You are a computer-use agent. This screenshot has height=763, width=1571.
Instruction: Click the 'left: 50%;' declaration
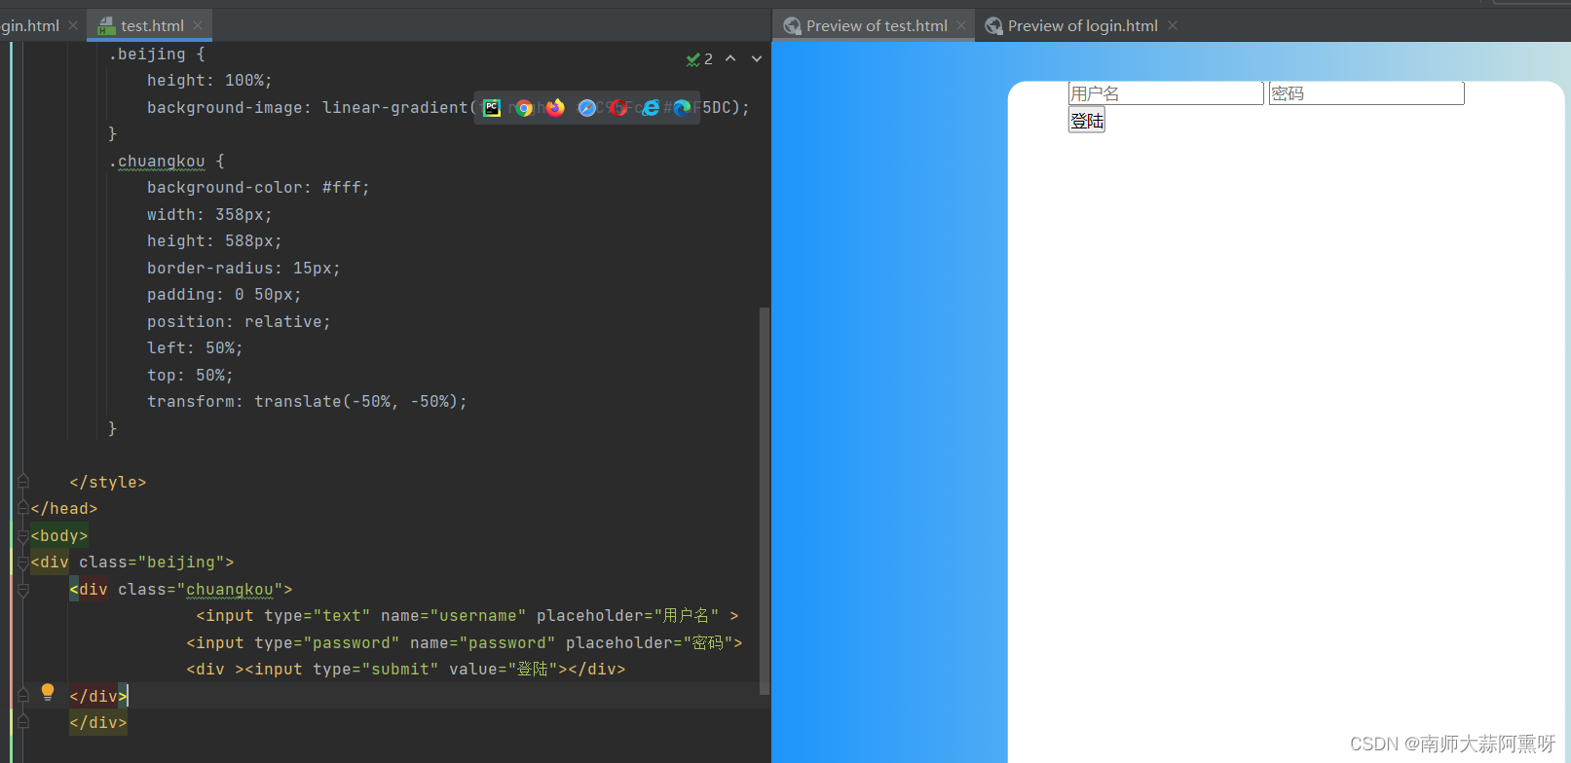(195, 348)
